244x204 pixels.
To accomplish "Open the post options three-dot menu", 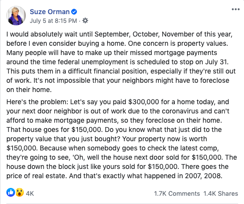I will [236, 9].
